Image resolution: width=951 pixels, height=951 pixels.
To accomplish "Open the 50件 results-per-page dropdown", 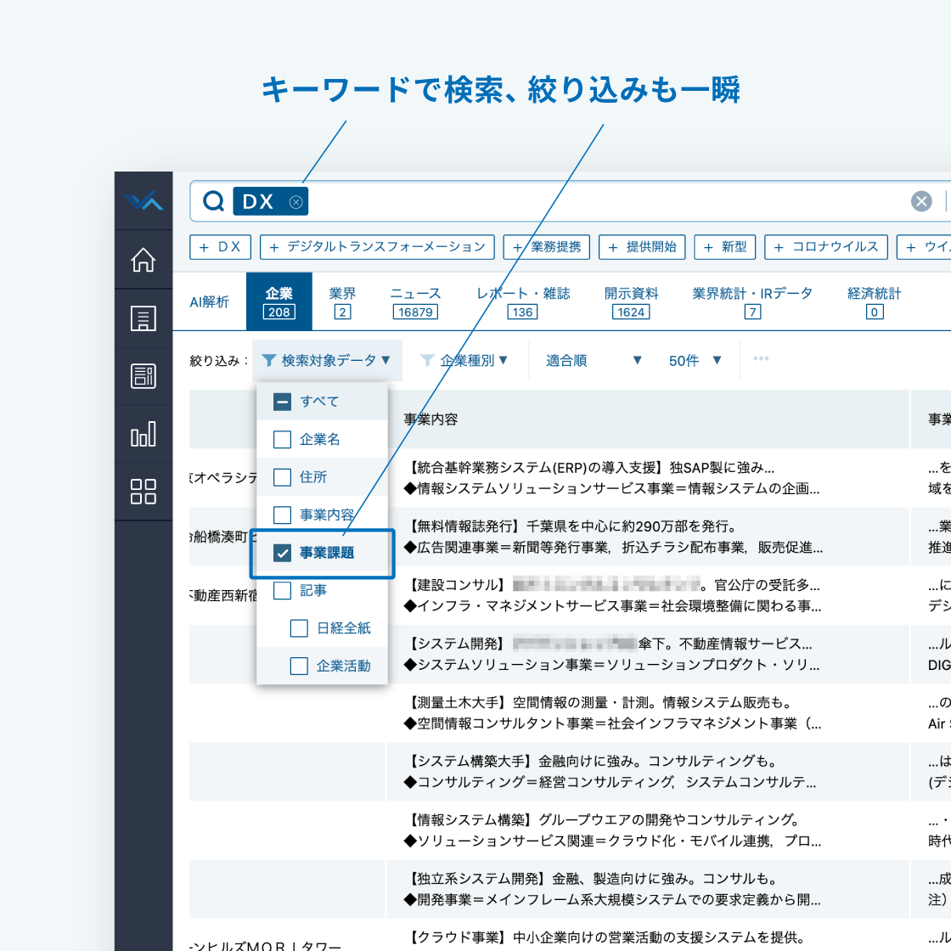I will tap(695, 360).
